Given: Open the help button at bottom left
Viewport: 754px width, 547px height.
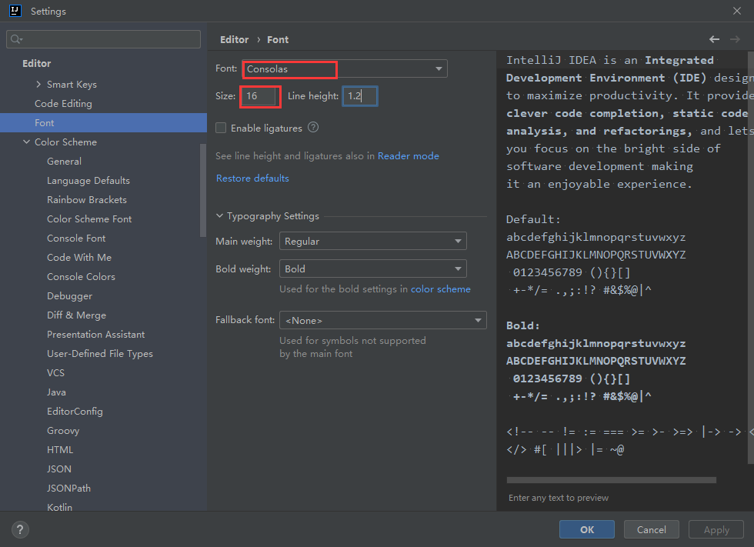Looking at the screenshot, I should click(20, 530).
